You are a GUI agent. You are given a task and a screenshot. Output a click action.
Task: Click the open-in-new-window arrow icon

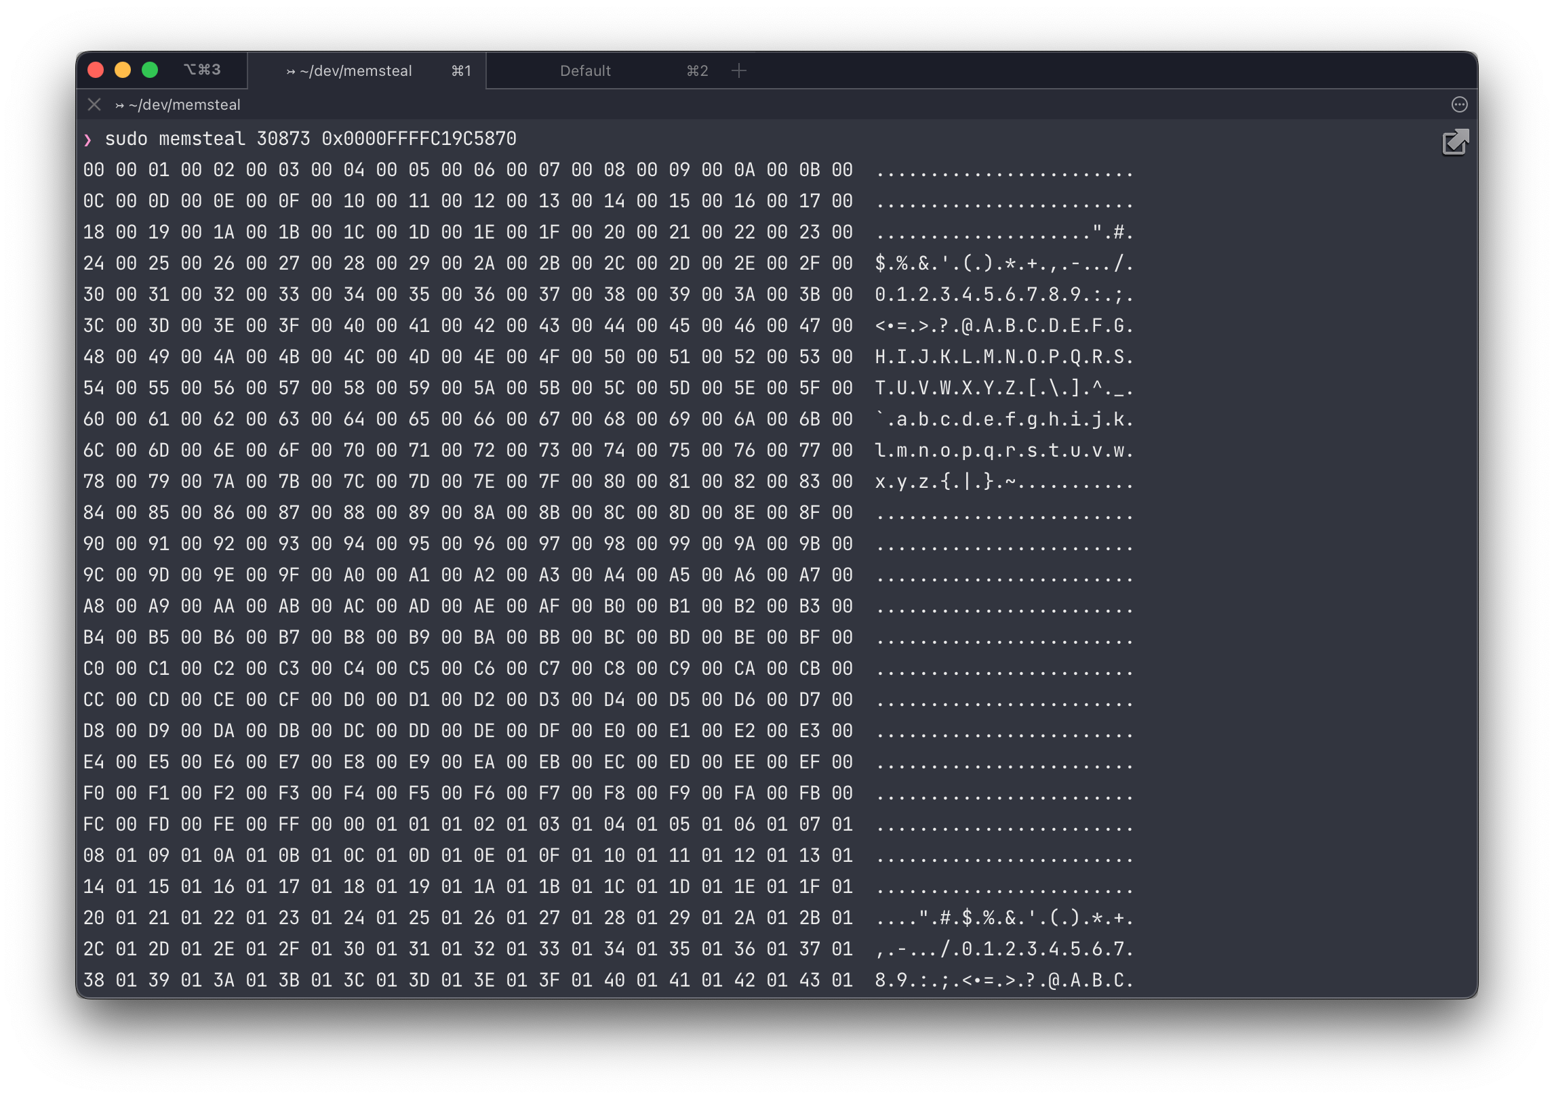point(1455,142)
